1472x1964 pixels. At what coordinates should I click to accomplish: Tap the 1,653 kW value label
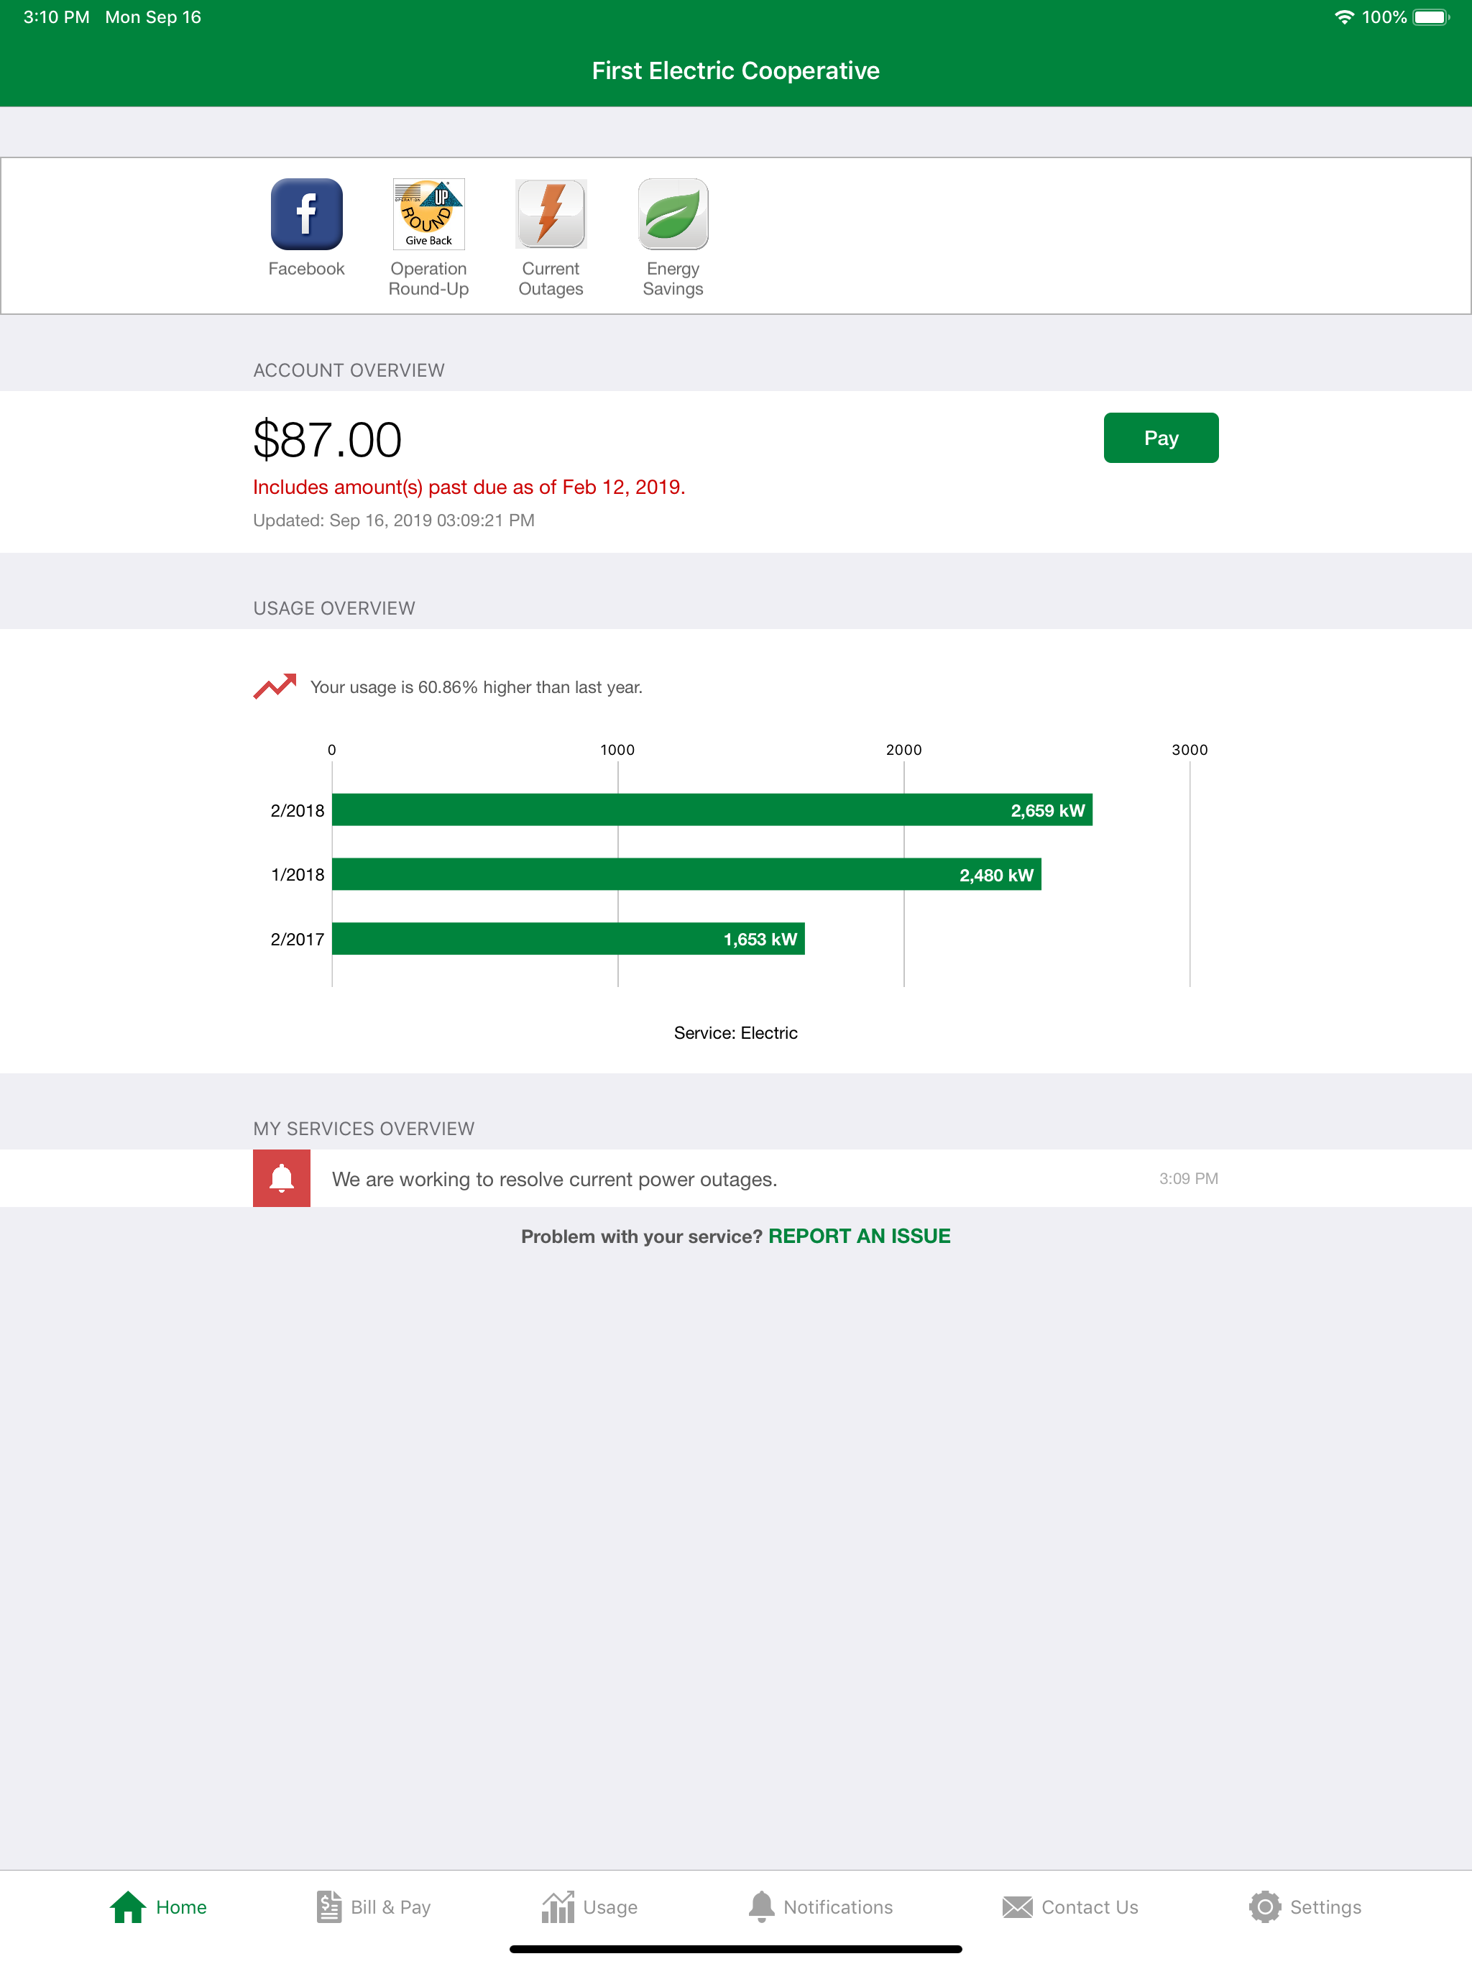click(760, 940)
